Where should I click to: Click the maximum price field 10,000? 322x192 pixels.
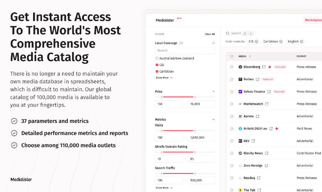point(201,104)
